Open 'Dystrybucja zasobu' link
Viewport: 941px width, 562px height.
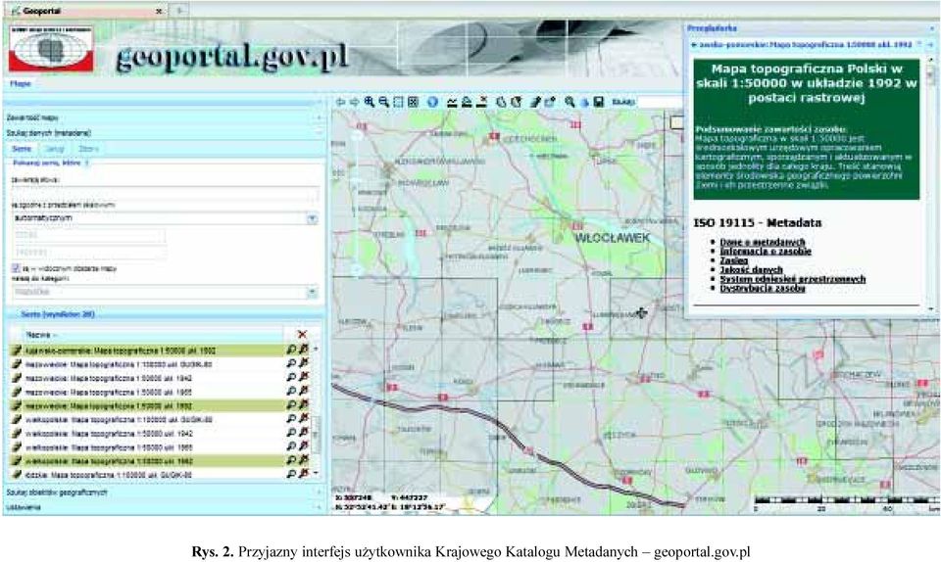(x=763, y=288)
